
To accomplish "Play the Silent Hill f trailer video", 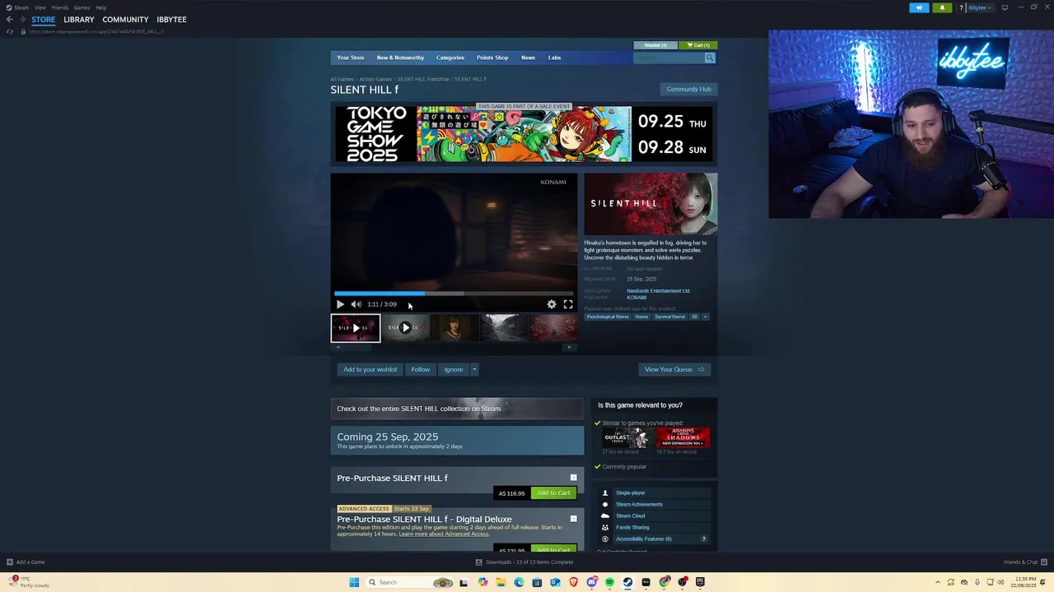I will [x=340, y=304].
